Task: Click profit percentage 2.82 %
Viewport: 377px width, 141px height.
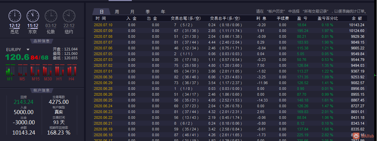Action: point(327,135)
